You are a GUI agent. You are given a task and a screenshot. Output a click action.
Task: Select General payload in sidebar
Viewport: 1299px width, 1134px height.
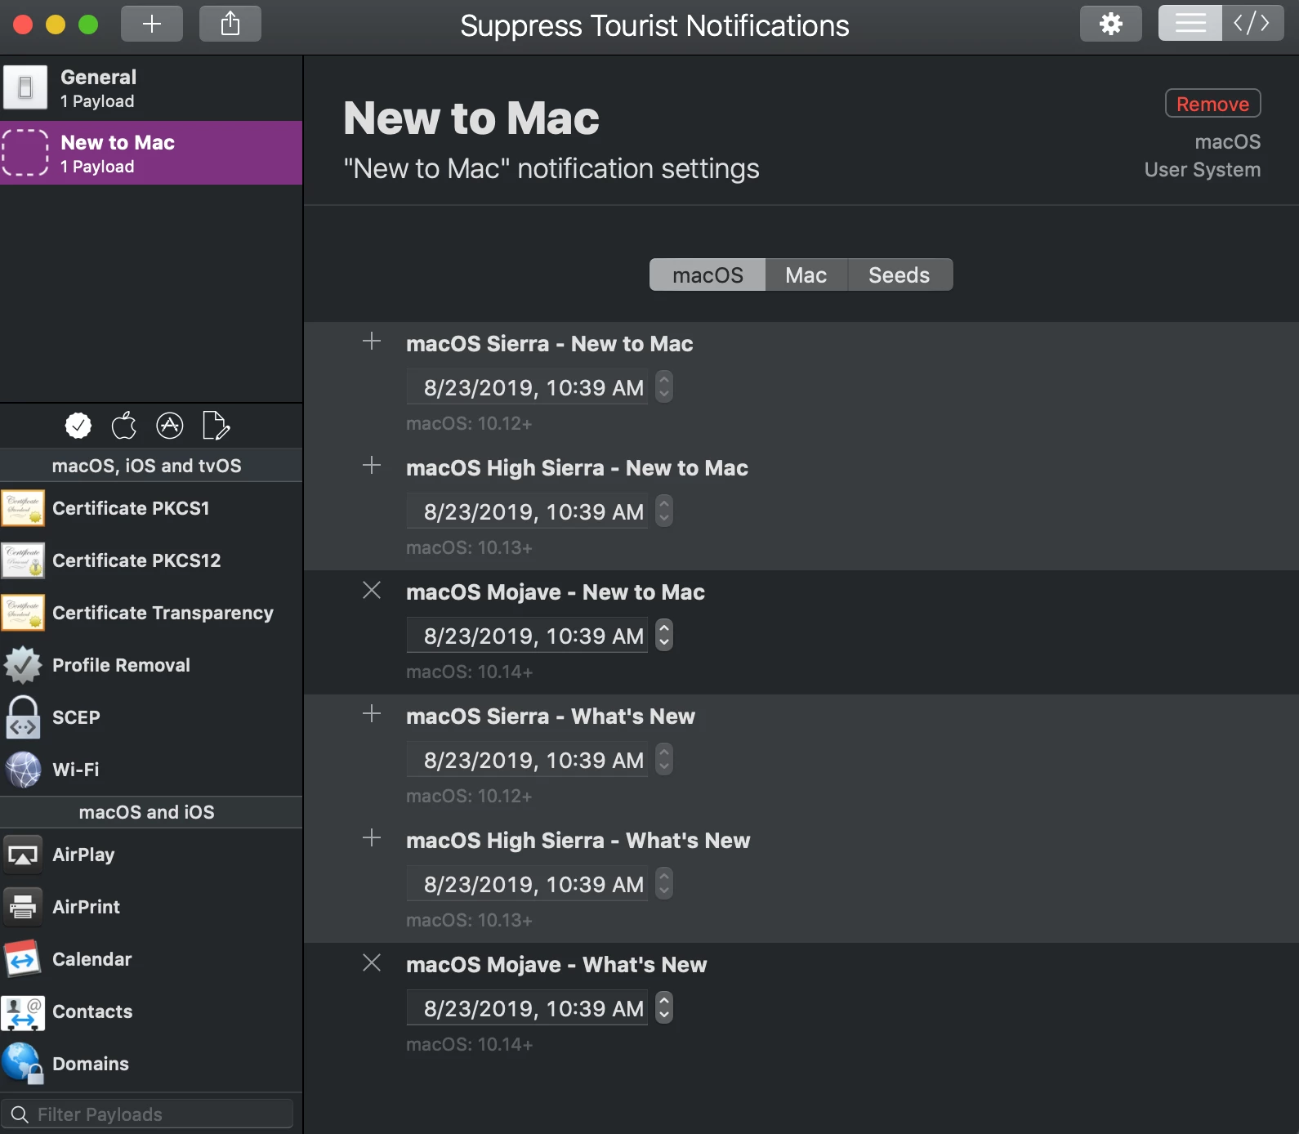(x=151, y=88)
